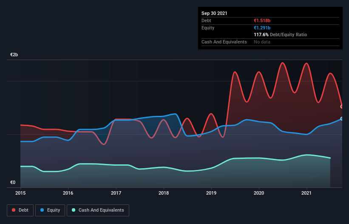Select the blue Equity endpoint marker on chart

[342, 118]
